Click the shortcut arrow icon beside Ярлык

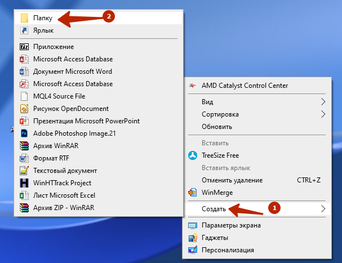(24, 30)
